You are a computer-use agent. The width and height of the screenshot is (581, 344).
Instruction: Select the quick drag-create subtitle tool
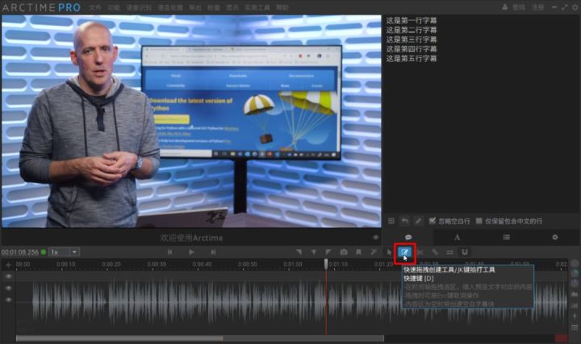click(404, 252)
